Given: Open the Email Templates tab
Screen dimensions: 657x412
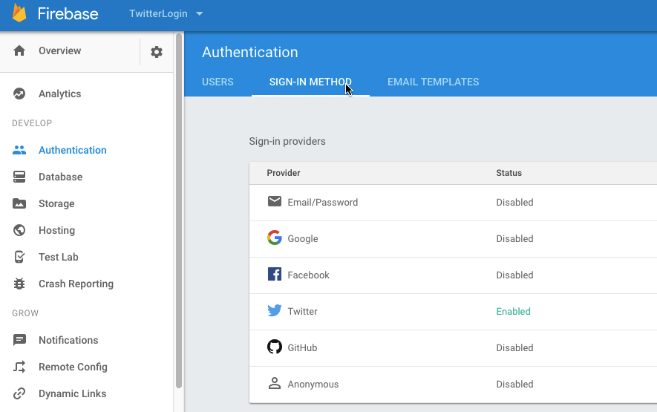Looking at the screenshot, I should 433,82.
